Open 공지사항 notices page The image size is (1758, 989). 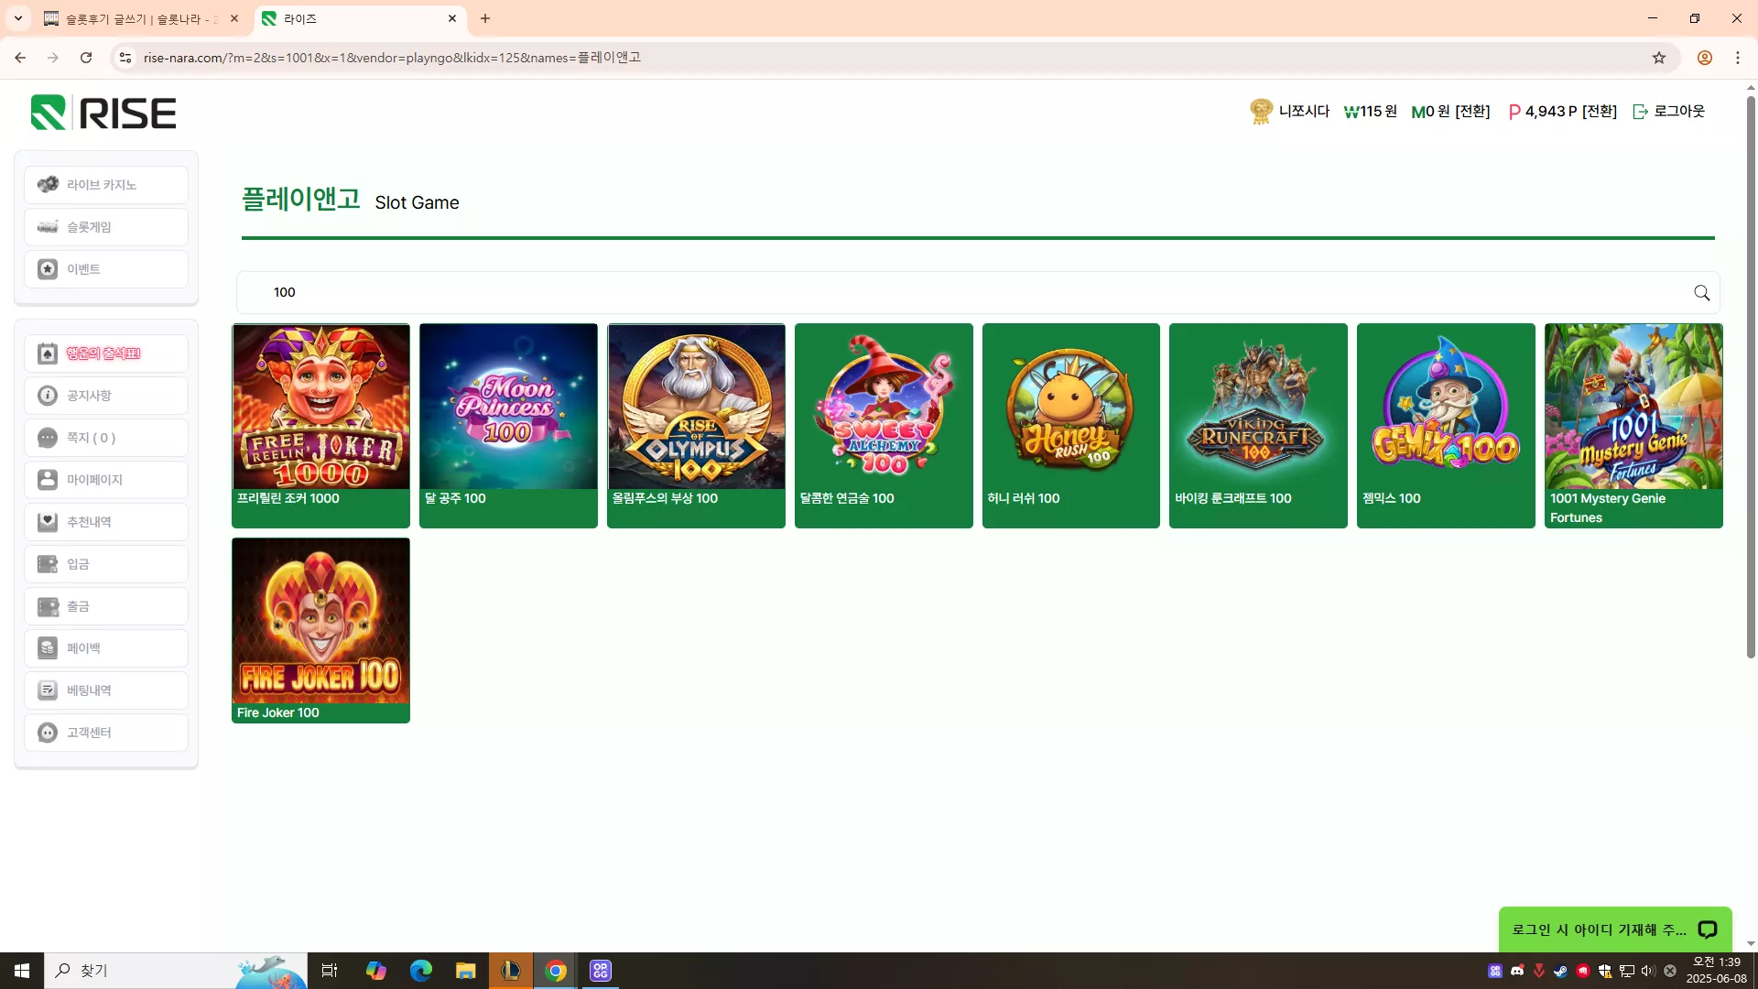(106, 396)
